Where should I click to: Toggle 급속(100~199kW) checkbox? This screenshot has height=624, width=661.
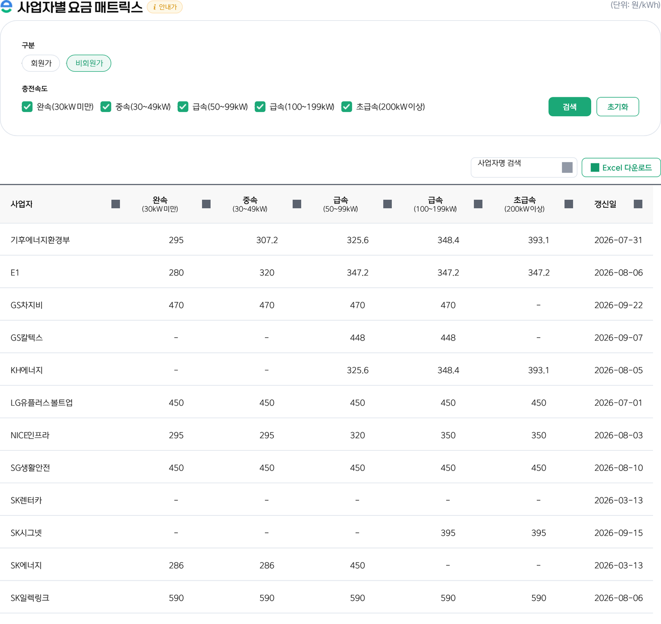(x=260, y=107)
